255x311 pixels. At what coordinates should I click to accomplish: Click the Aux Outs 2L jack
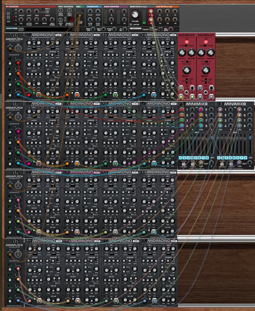pos(160,11)
